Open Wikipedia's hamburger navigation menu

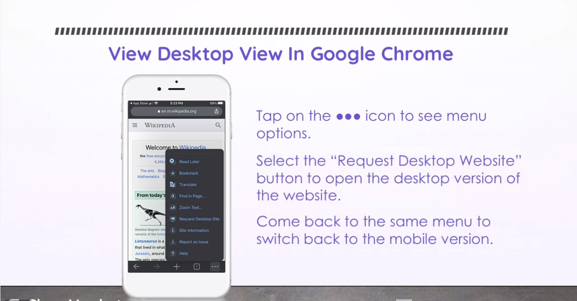(x=136, y=125)
